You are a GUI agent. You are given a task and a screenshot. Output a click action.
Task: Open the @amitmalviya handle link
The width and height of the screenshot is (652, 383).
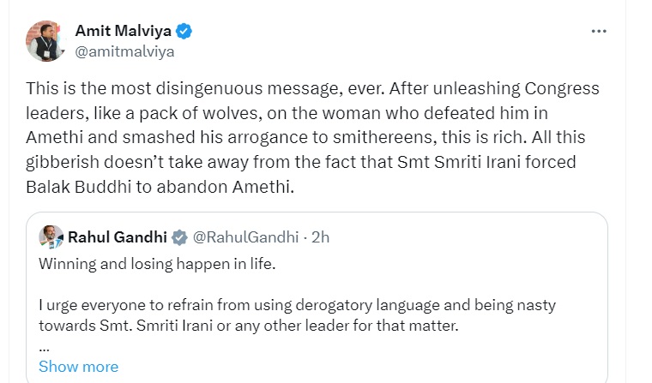pyautogui.click(x=124, y=51)
